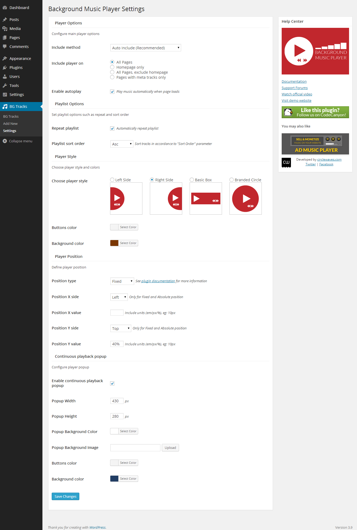
Task: Click the Settings sliders icon
Action: (x=5, y=95)
